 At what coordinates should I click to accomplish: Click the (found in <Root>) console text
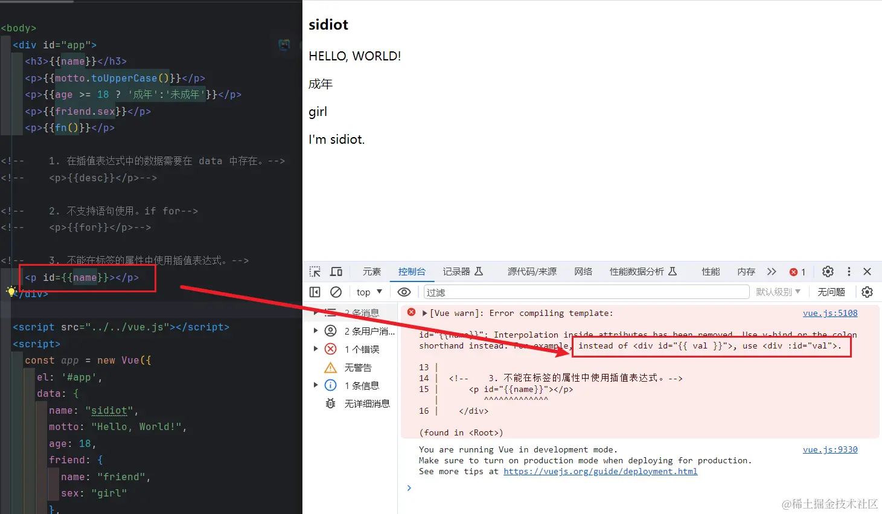(461, 432)
